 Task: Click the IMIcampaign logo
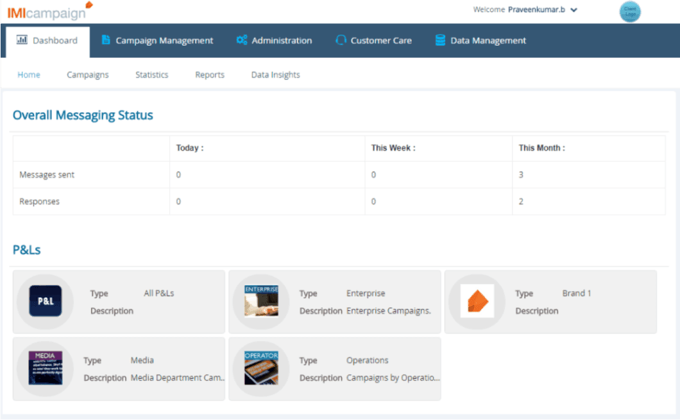[50, 11]
